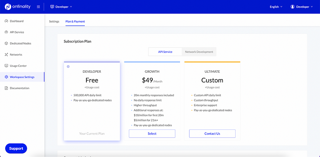Screen dimensions: 320x157
Task: Switch to the Settings tab
Action: (54, 22)
